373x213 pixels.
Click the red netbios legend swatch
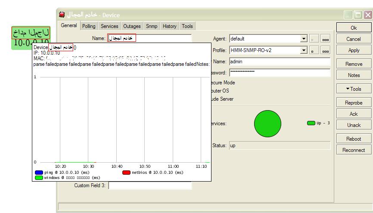[126, 173]
